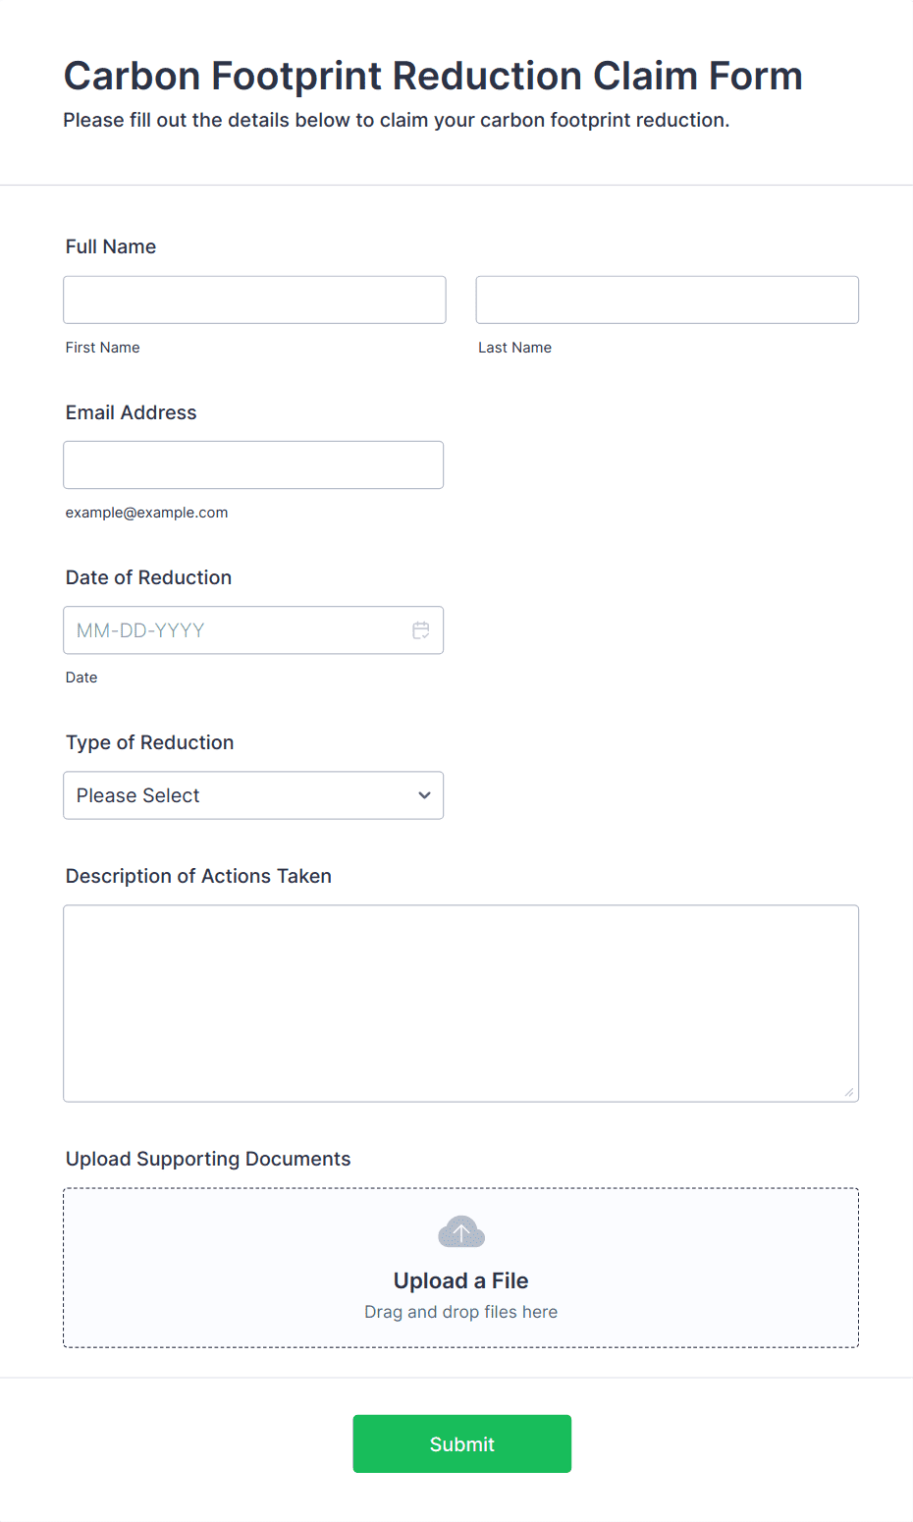Click the Description of Actions Taken label

198,876
